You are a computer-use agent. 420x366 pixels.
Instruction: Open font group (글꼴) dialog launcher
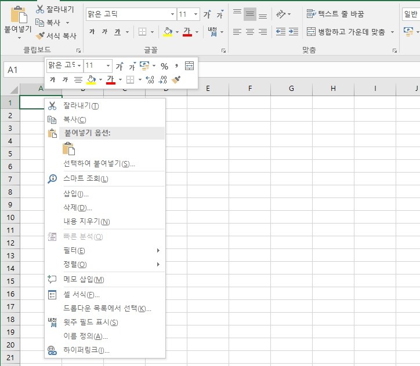click(224, 50)
